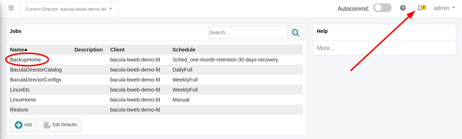Open the notifications bell icon

419,8
